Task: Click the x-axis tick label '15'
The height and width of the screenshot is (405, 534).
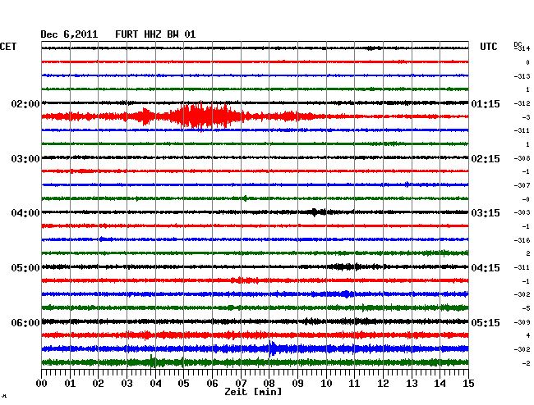Action: coord(468,384)
